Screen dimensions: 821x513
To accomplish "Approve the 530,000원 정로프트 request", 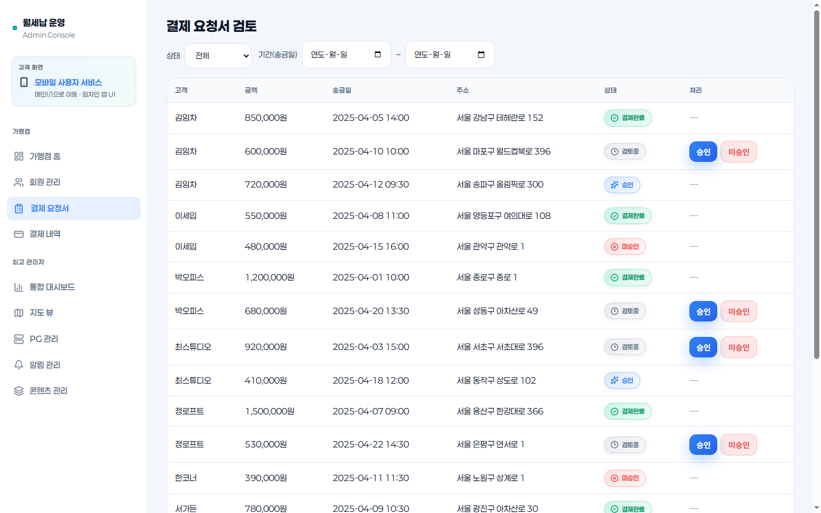I will (x=703, y=445).
